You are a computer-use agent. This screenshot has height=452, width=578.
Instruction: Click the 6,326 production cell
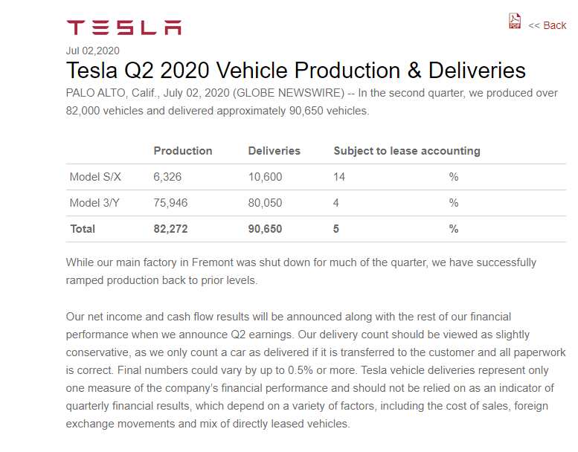pos(167,177)
